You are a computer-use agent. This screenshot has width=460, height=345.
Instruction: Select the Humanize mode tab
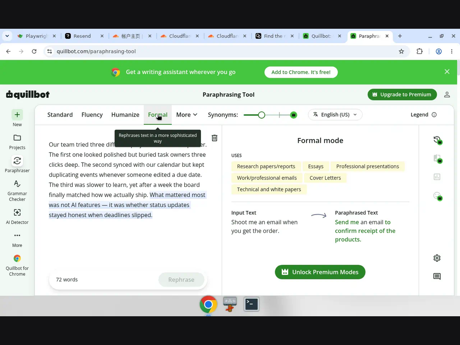pyautogui.click(x=125, y=115)
